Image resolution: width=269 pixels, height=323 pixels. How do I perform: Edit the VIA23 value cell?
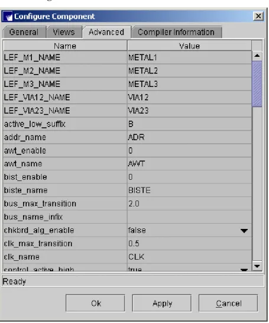pyautogui.click(x=189, y=111)
